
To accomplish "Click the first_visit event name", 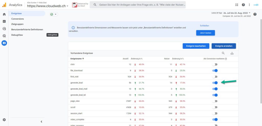I will [74, 77].
